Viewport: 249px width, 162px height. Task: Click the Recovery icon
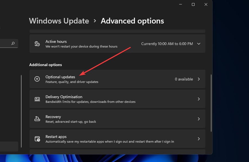37,119
